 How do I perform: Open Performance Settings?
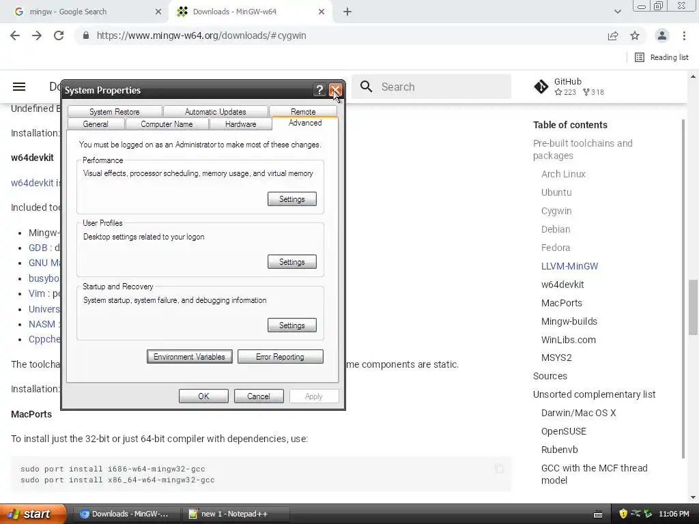(x=292, y=199)
